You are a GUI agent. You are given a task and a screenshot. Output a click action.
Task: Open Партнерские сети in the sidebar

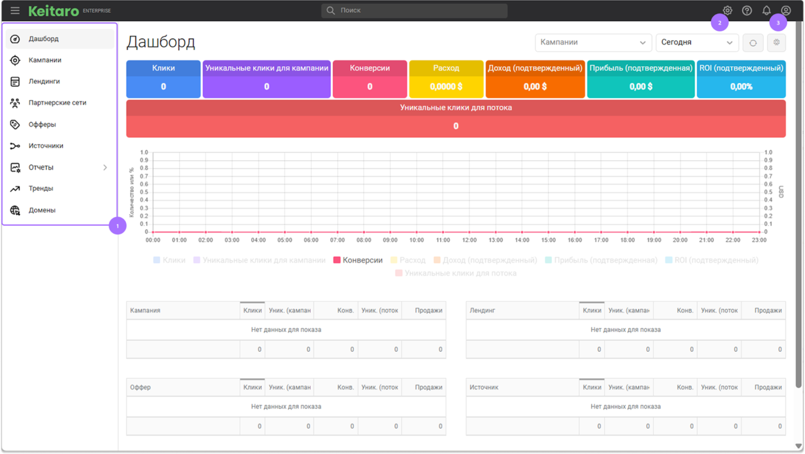pyautogui.click(x=57, y=103)
